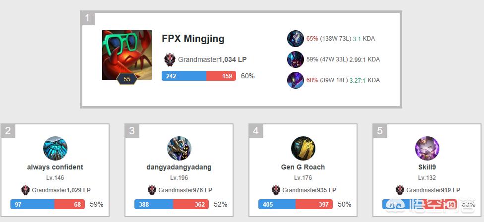This screenshot has width=484, height=222.
Task: Open the dangyadangyadang player link
Action: click(x=179, y=167)
